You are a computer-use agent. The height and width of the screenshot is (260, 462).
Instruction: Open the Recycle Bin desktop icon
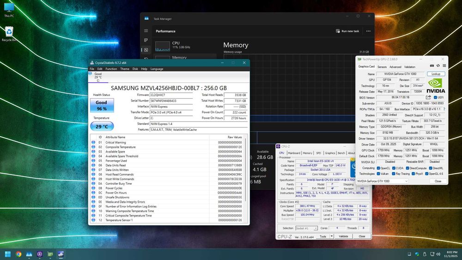(9, 34)
